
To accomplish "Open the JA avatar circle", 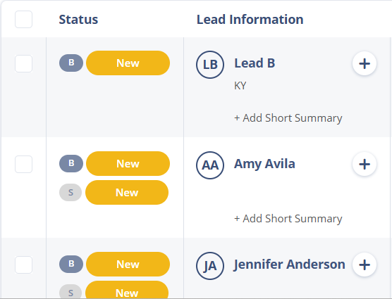I will 210,266.
